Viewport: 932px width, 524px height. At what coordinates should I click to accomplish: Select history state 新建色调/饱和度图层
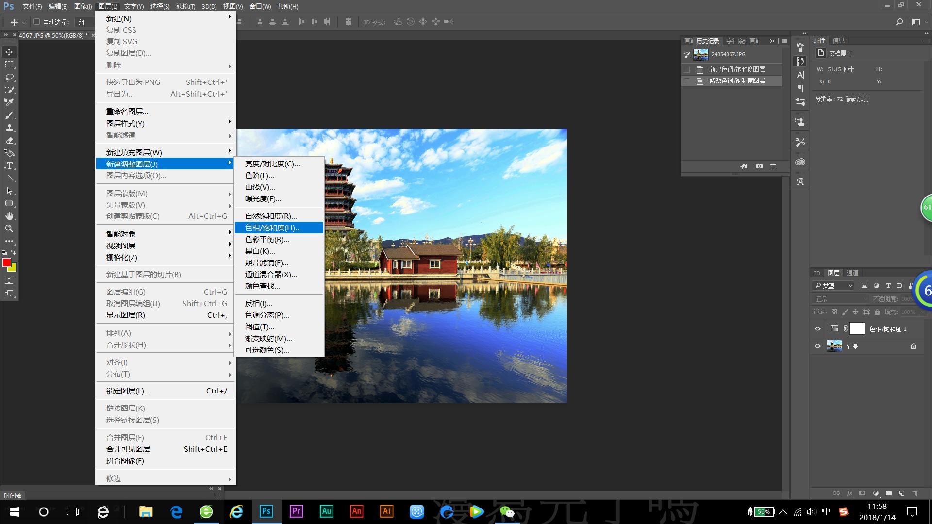tap(737, 69)
